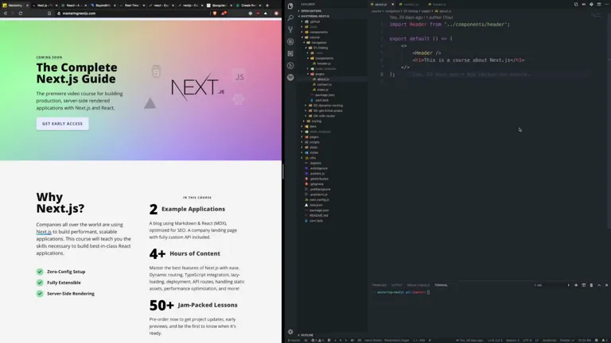
Task: Click the UTF-8 encoding in status bar
Action: pos(527,341)
